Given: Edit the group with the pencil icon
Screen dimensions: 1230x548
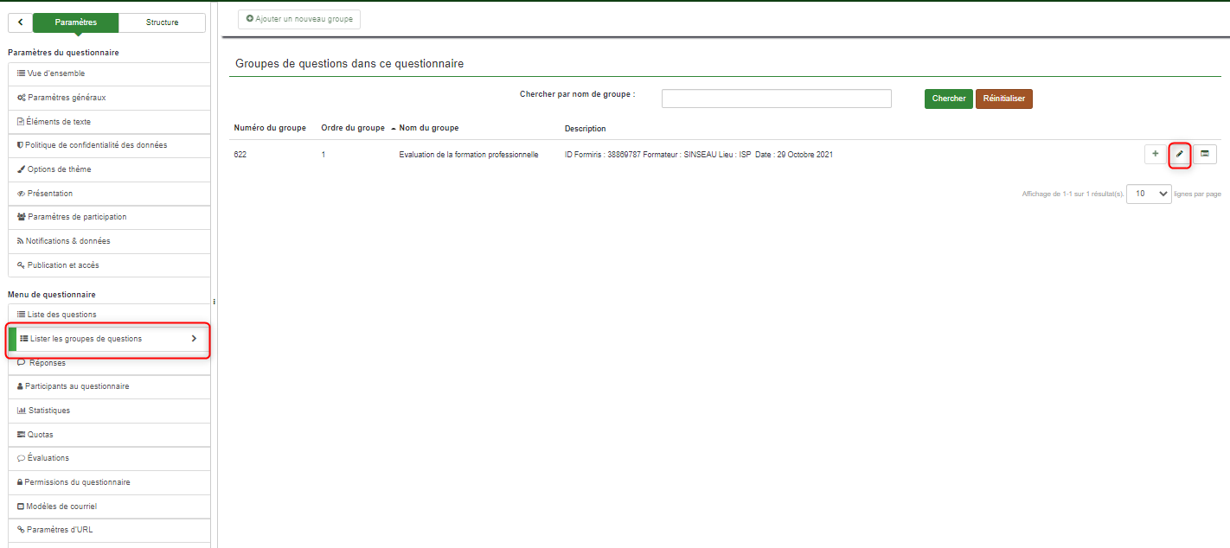Looking at the screenshot, I should coord(1179,154).
